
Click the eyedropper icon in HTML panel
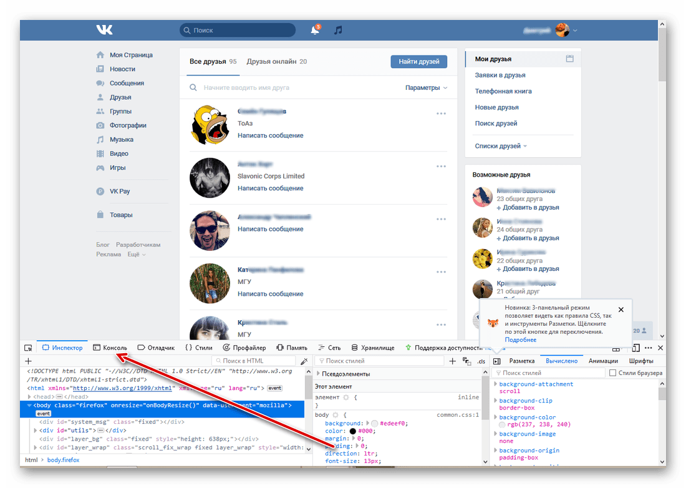pyautogui.click(x=304, y=361)
